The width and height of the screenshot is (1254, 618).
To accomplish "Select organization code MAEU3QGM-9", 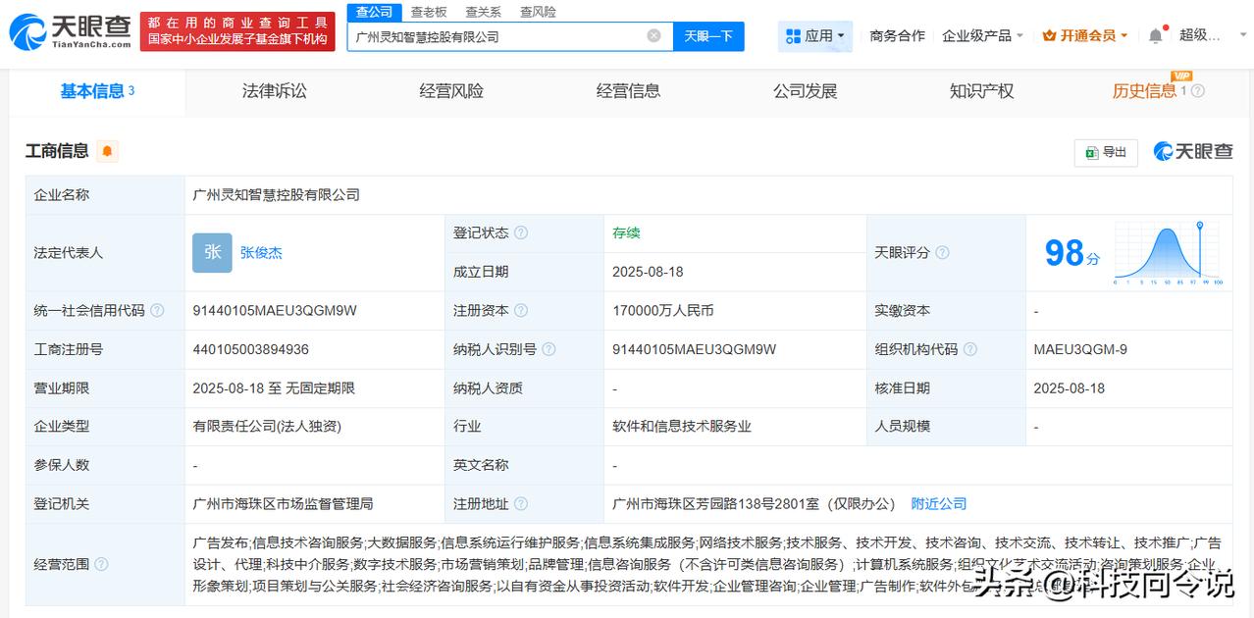I will point(1080,349).
